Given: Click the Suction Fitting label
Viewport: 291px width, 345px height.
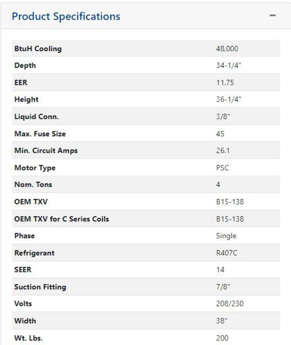Looking at the screenshot, I should [40, 287].
